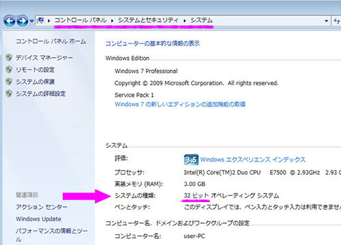Open システムの保護 link
Screen dimensions: 341x245
point(35,82)
